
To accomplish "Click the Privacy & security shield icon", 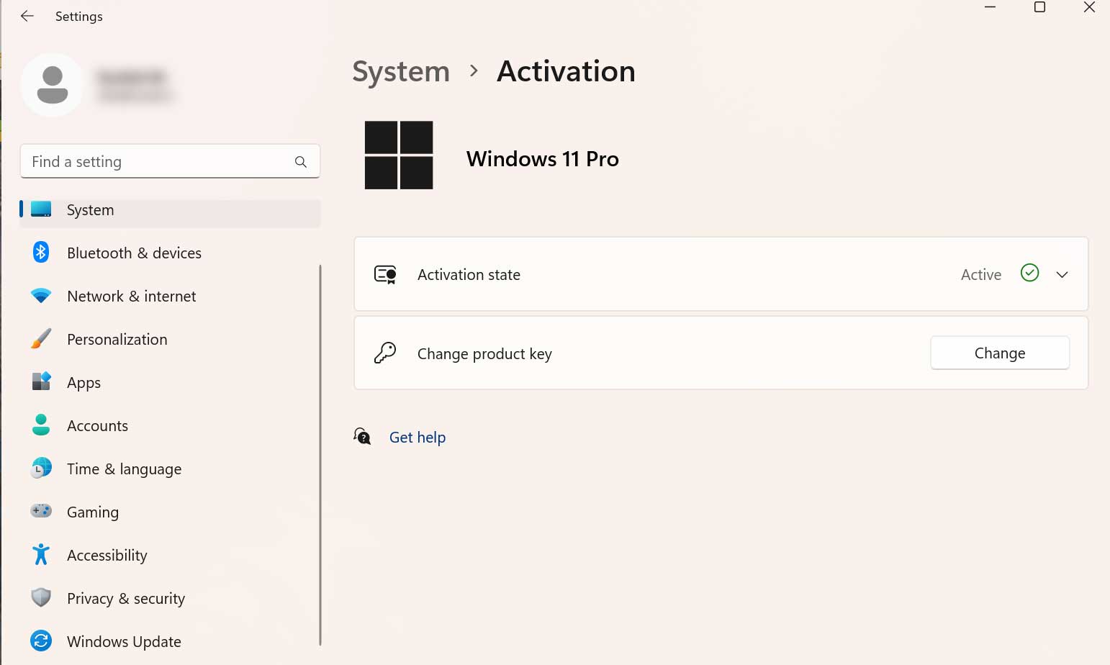I will [41, 597].
